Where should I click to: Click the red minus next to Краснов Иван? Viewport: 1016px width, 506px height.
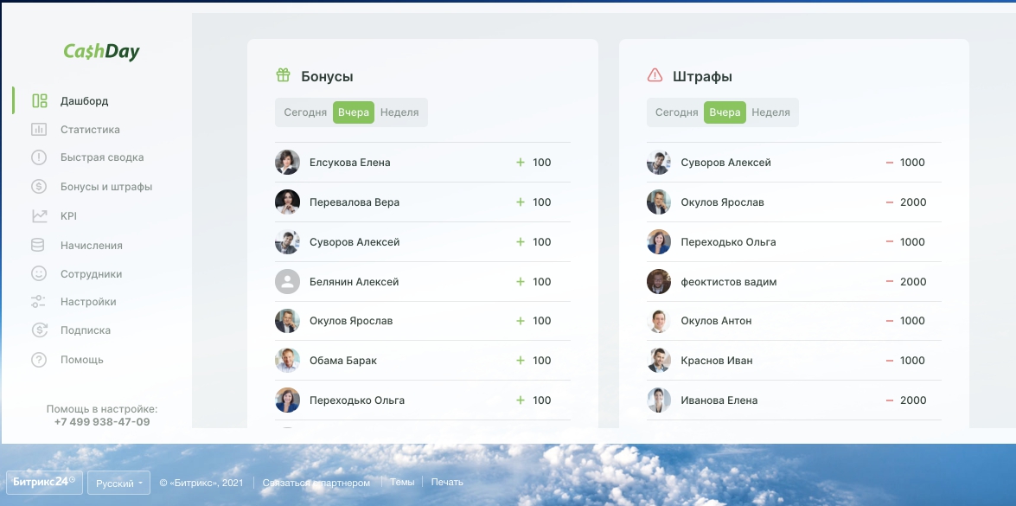pyautogui.click(x=890, y=360)
